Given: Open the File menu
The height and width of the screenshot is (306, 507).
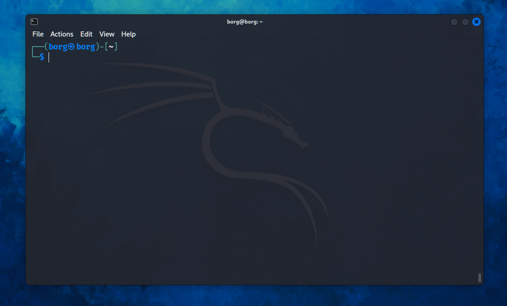Looking at the screenshot, I should pyautogui.click(x=38, y=34).
